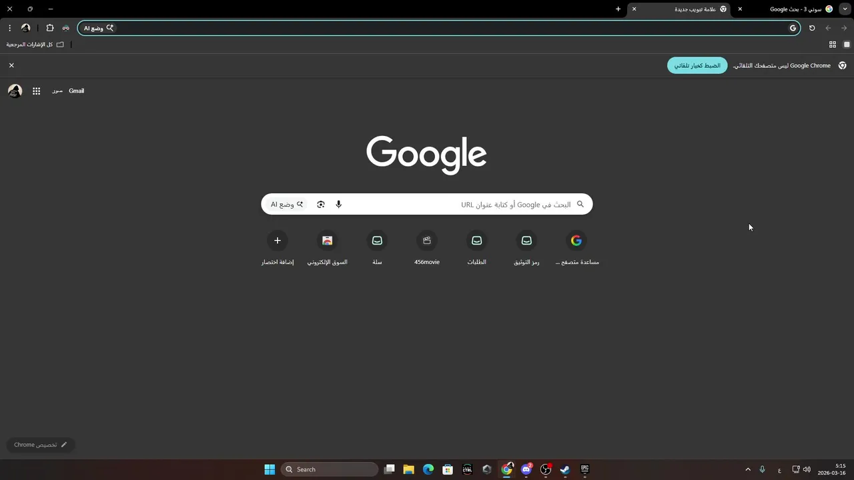Expand the system tray hidden icons arrow

(748, 469)
